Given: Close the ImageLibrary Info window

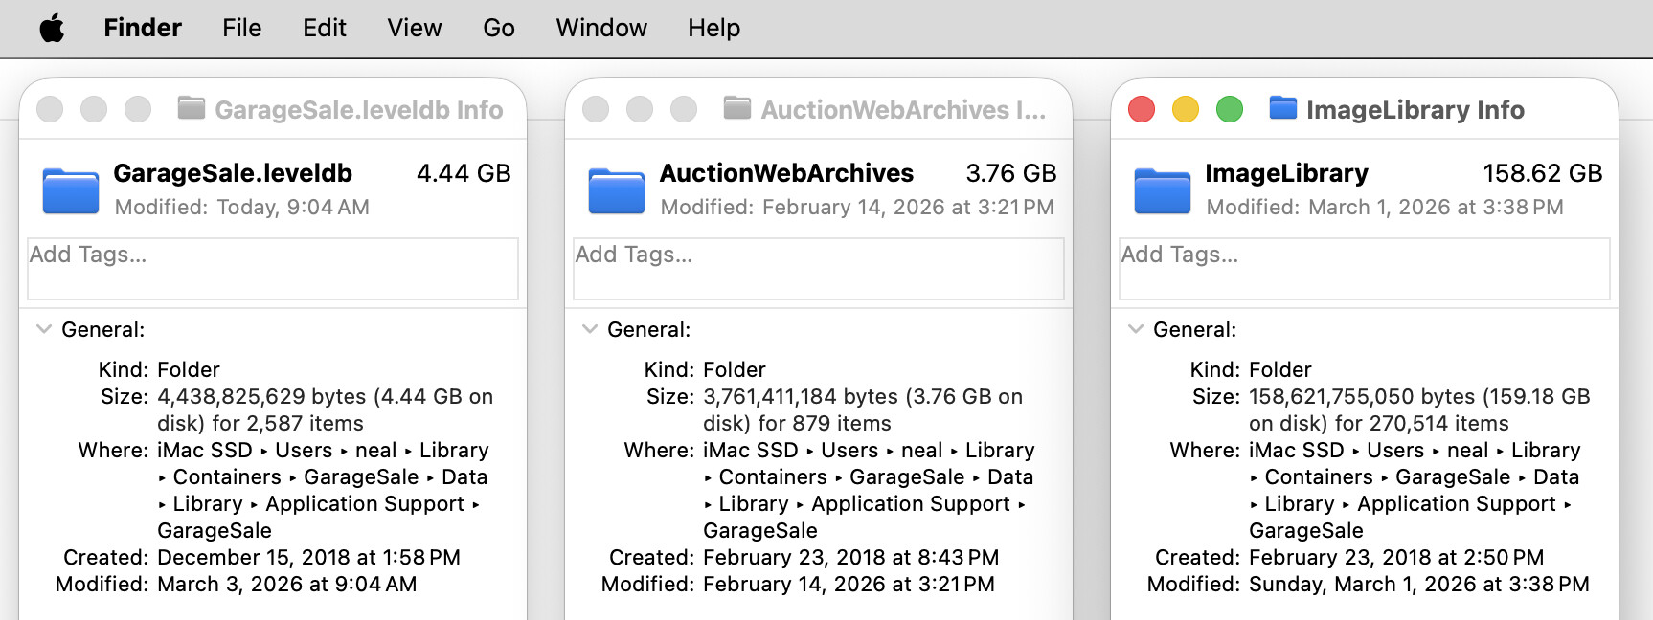Looking at the screenshot, I should pos(1142,109).
